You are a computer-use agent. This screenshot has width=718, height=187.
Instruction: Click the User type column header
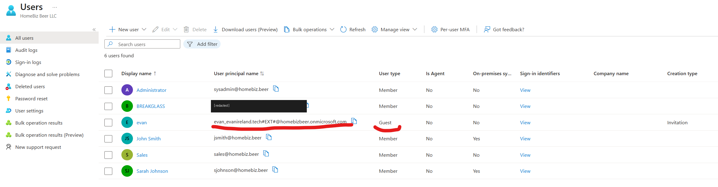[x=389, y=74]
